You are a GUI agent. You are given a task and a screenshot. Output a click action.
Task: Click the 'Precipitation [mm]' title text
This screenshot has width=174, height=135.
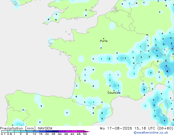[18, 128]
